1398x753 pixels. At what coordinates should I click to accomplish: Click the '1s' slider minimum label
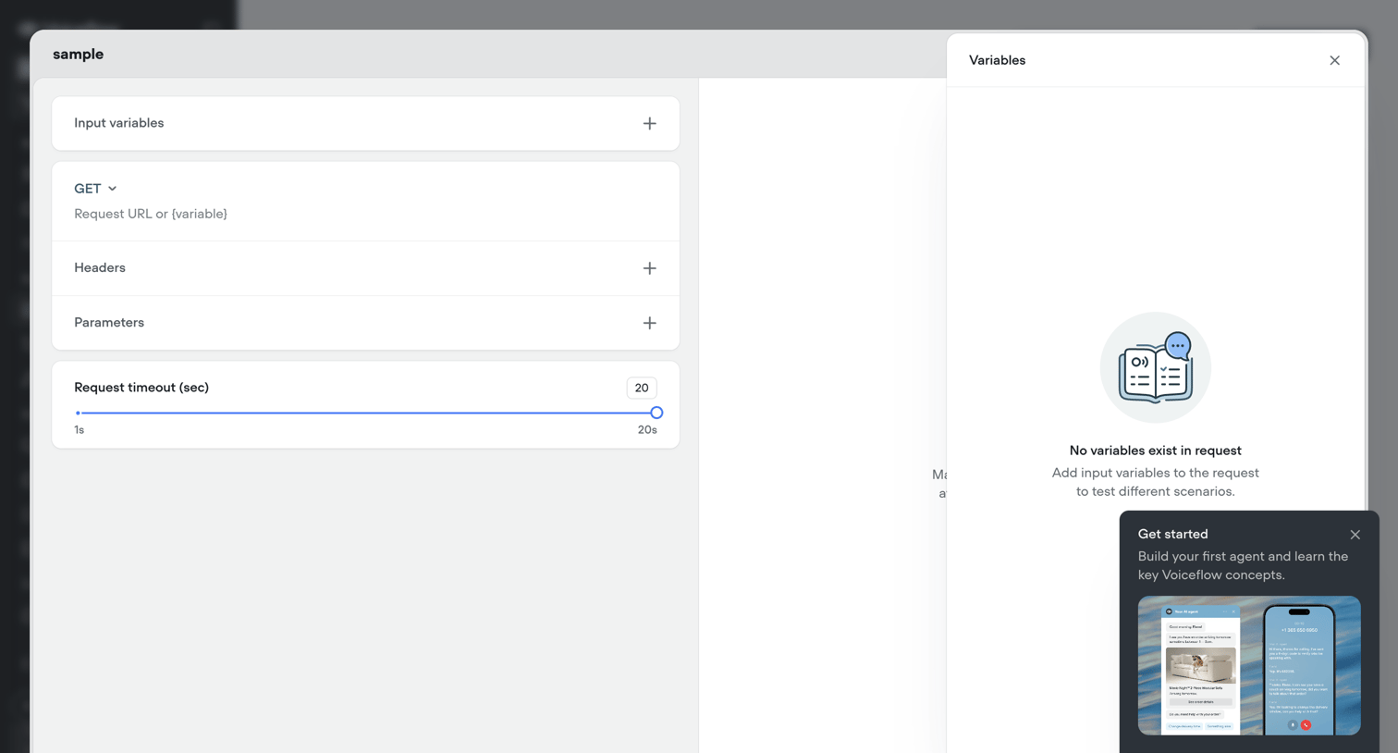(80, 430)
